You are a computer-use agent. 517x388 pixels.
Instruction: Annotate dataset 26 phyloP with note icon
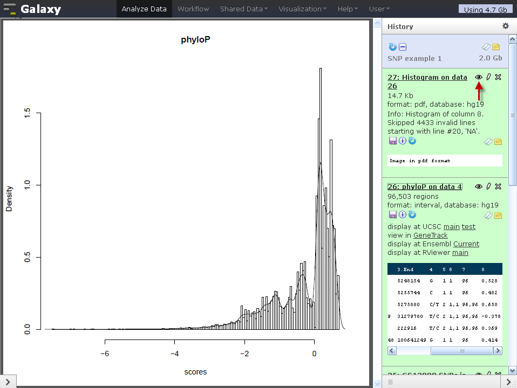[498, 216]
